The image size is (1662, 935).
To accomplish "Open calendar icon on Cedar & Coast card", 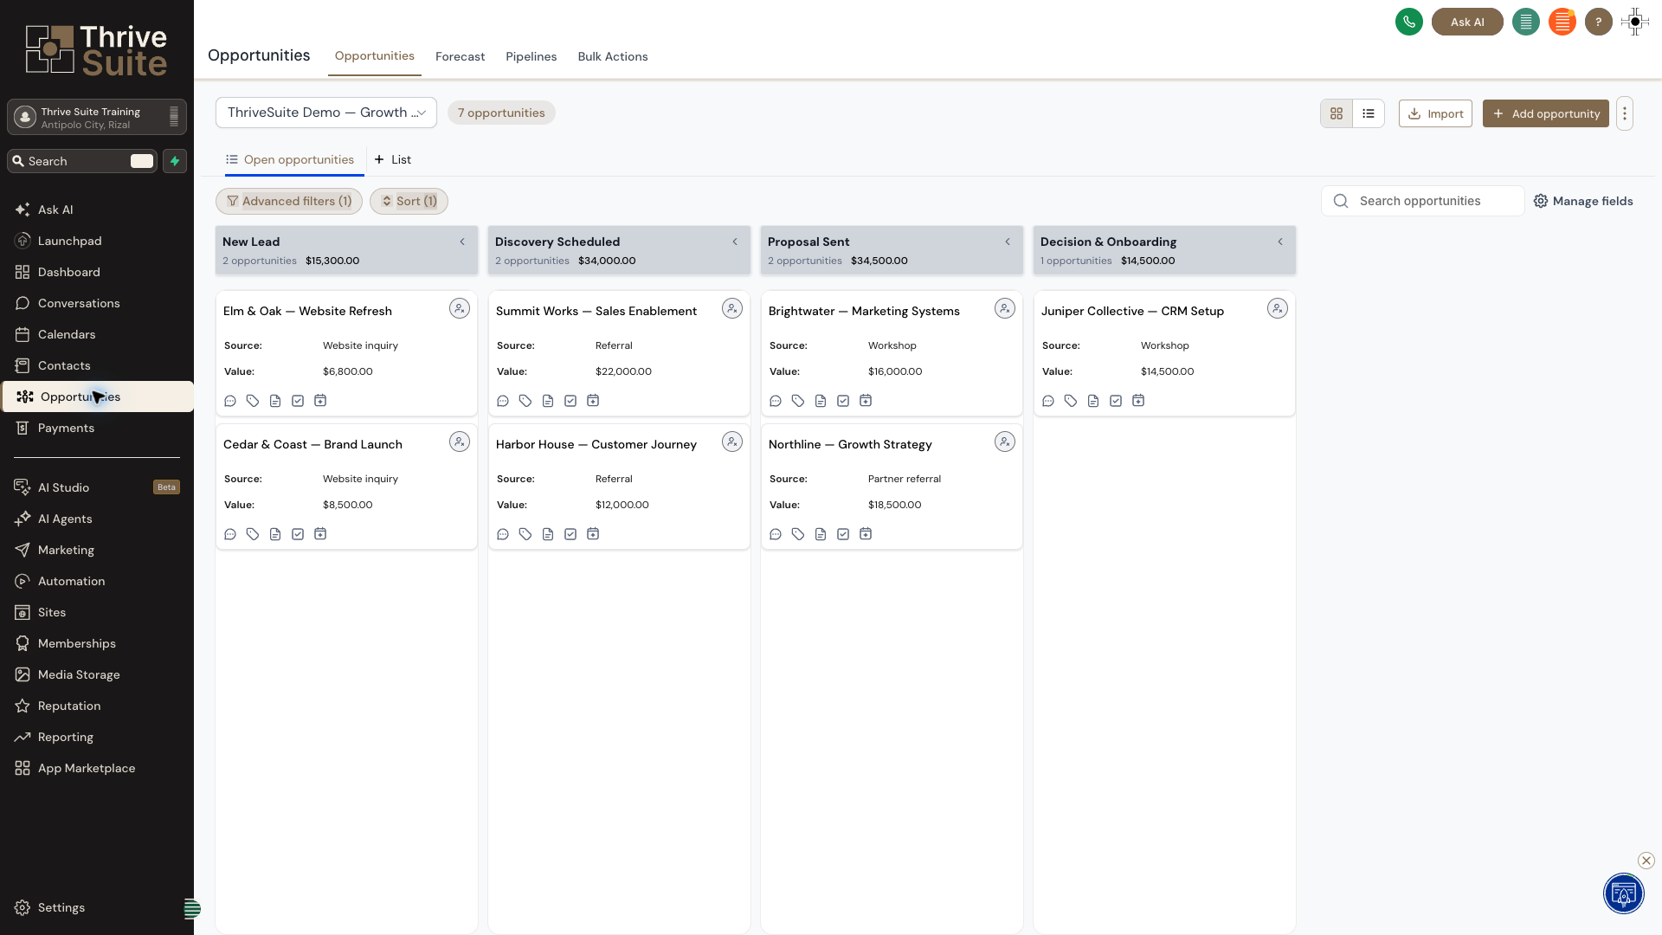I will (x=320, y=534).
